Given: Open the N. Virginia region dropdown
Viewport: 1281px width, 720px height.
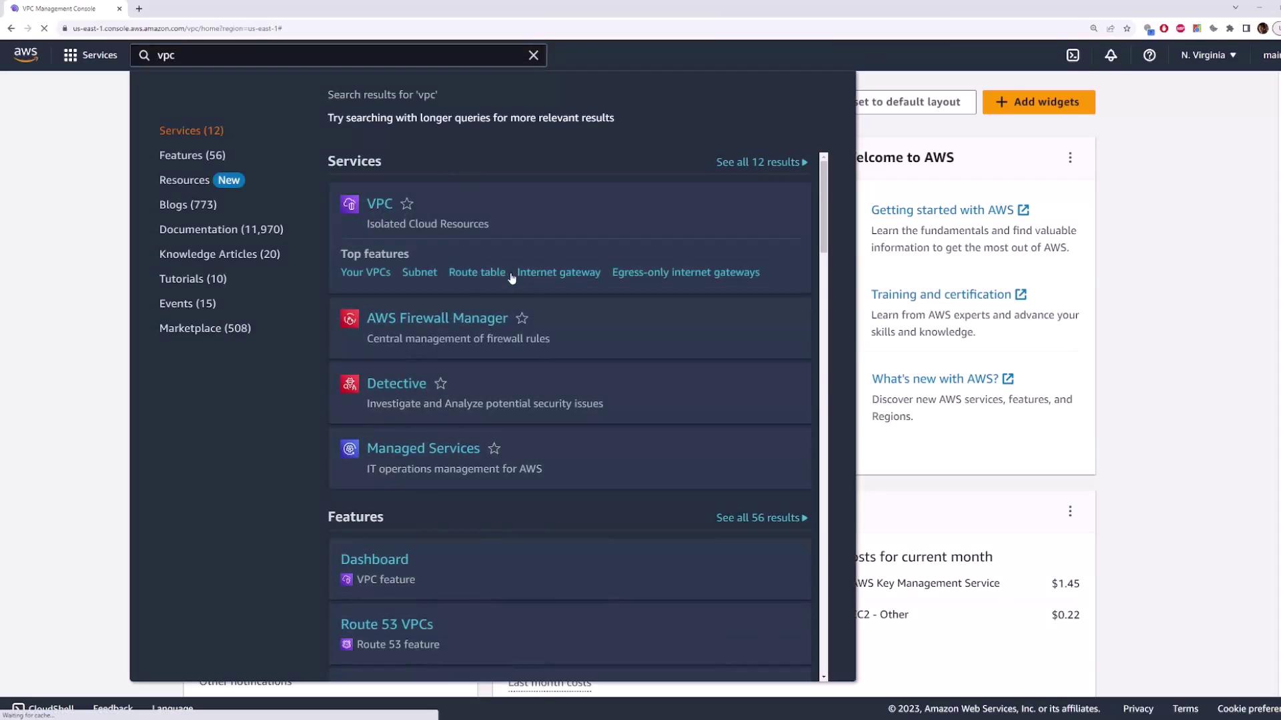Looking at the screenshot, I should pyautogui.click(x=1208, y=55).
